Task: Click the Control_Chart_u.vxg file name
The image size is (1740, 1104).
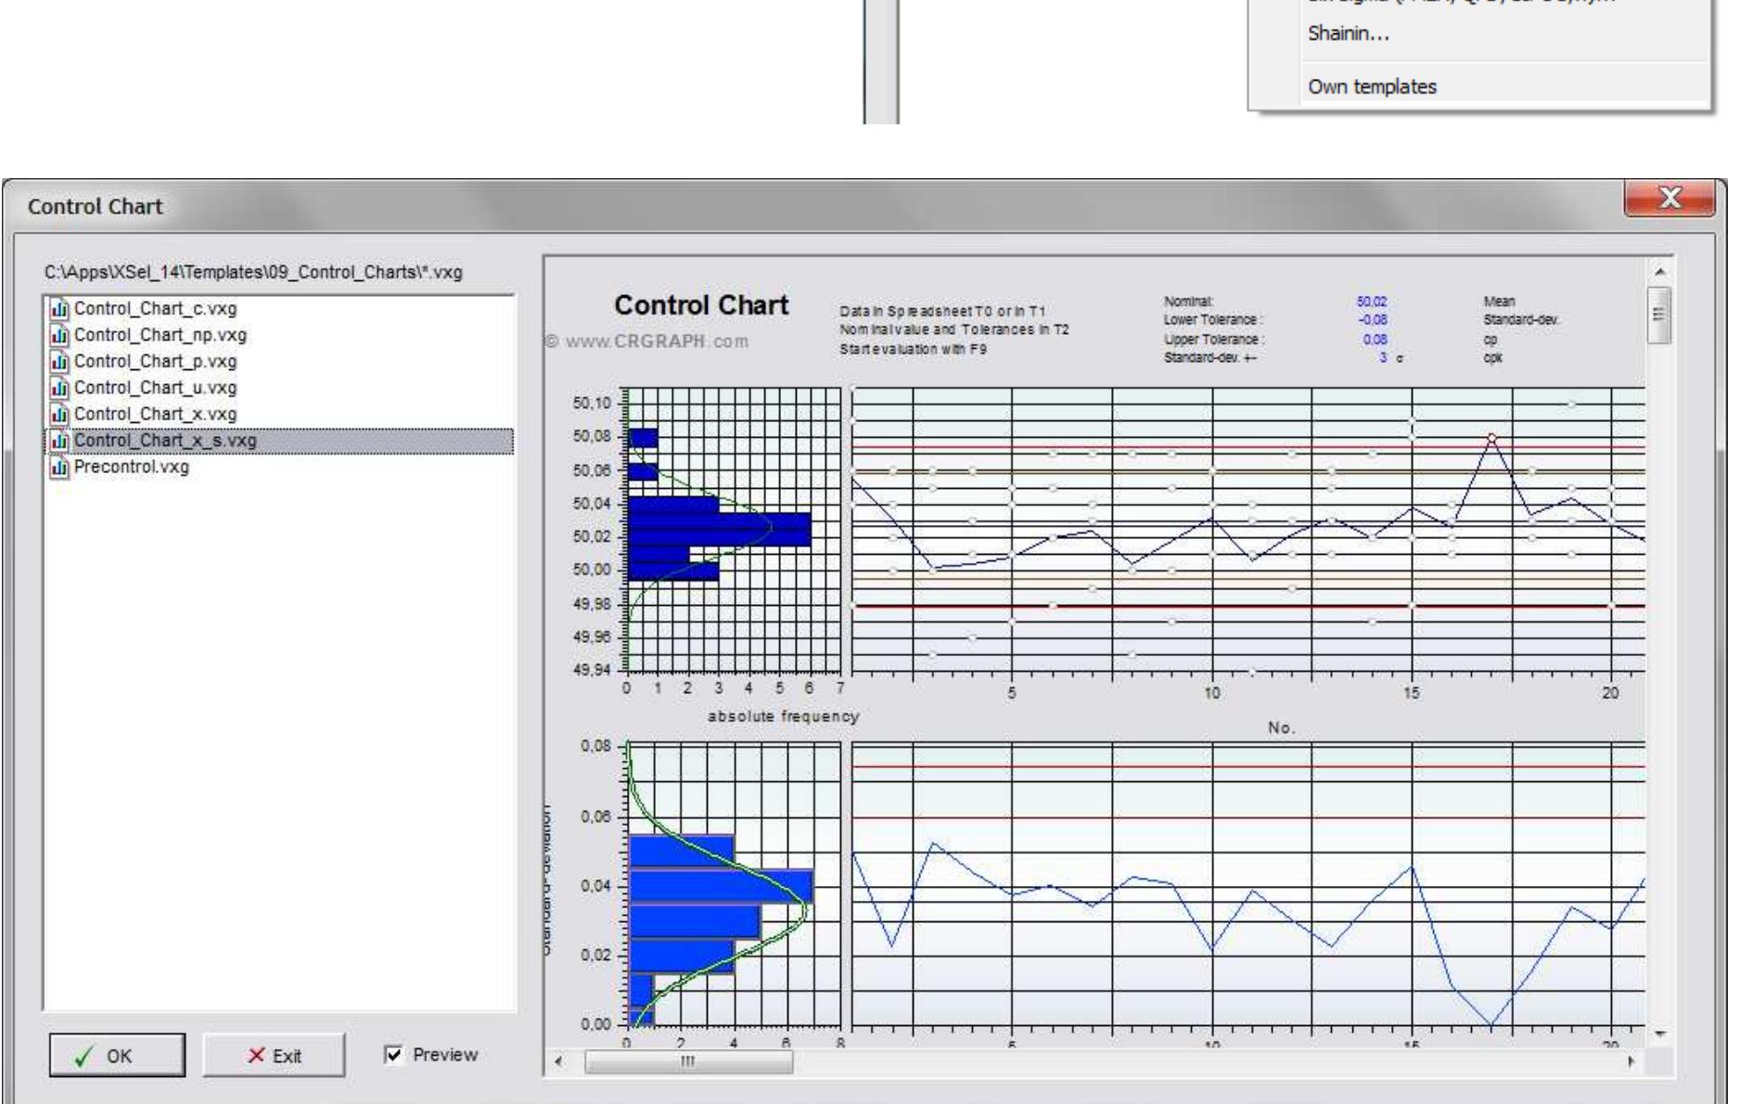Action: click(x=155, y=388)
